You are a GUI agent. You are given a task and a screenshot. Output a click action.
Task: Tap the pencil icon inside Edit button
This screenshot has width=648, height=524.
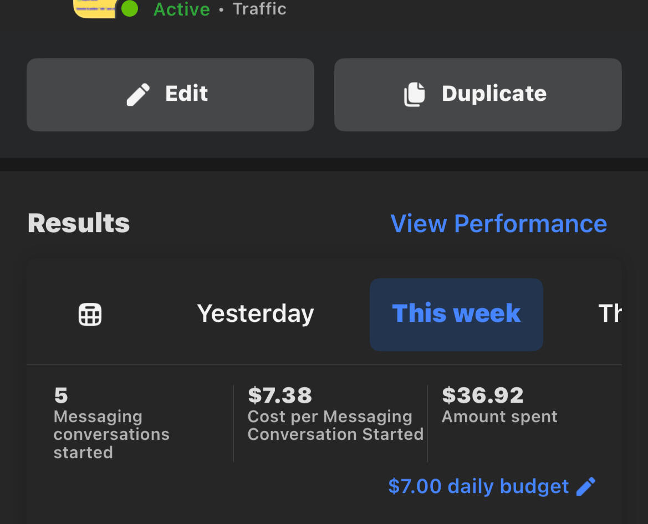point(138,95)
